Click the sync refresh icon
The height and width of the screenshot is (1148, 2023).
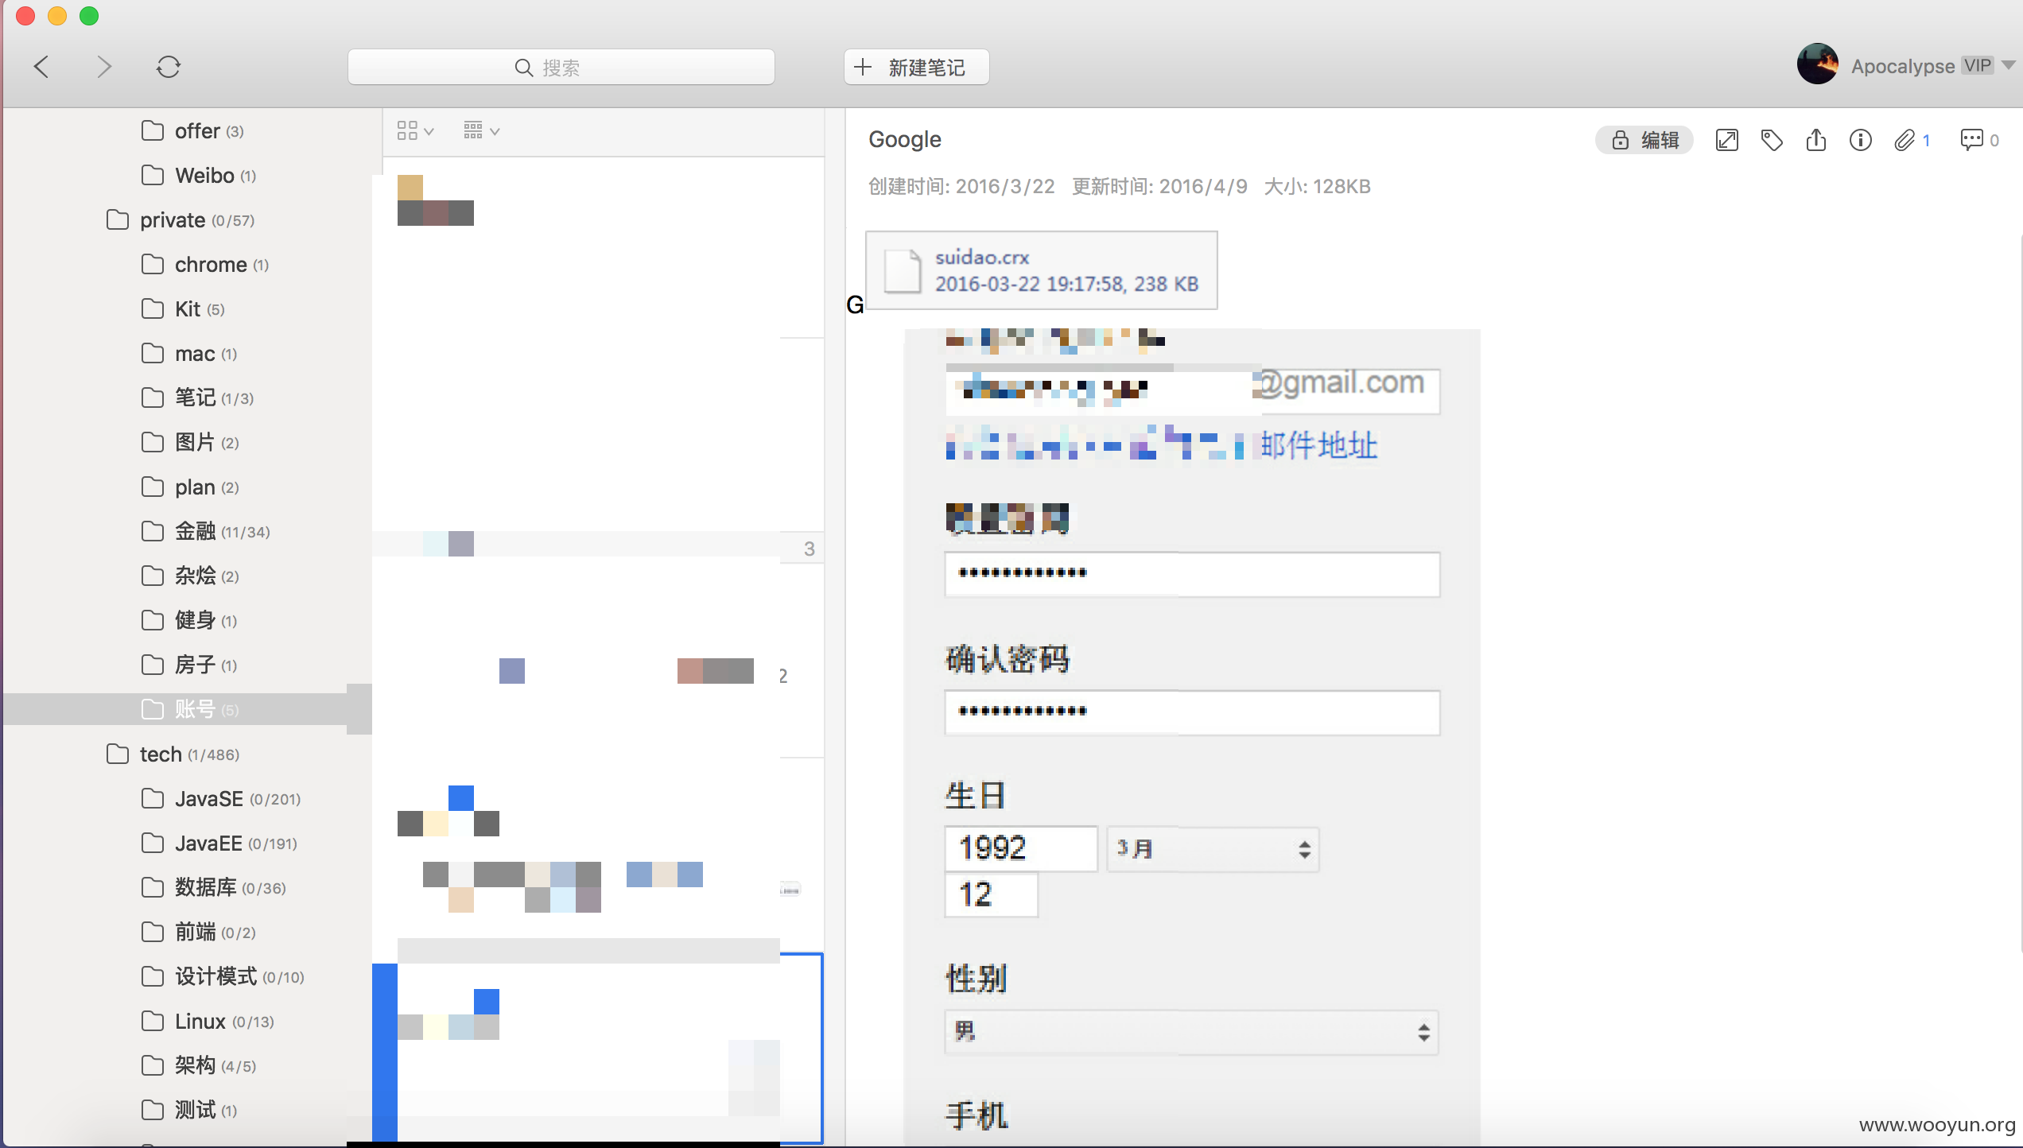pyautogui.click(x=168, y=67)
